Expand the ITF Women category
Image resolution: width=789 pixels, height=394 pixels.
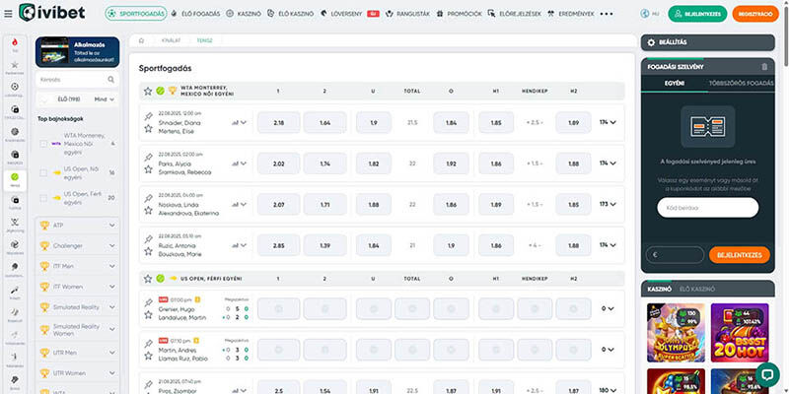[x=78, y=287]
